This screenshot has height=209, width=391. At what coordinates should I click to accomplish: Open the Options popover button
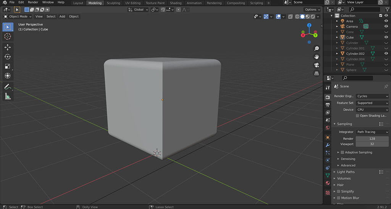pyautogui.click(x=312, y=10)
